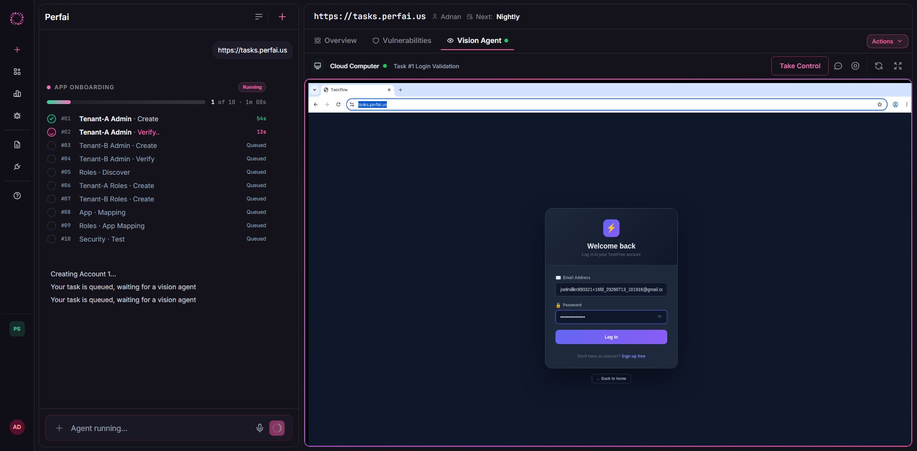Open the plug integrations icon in sidebar
This screenshot has height=451, width=917.
17,167
